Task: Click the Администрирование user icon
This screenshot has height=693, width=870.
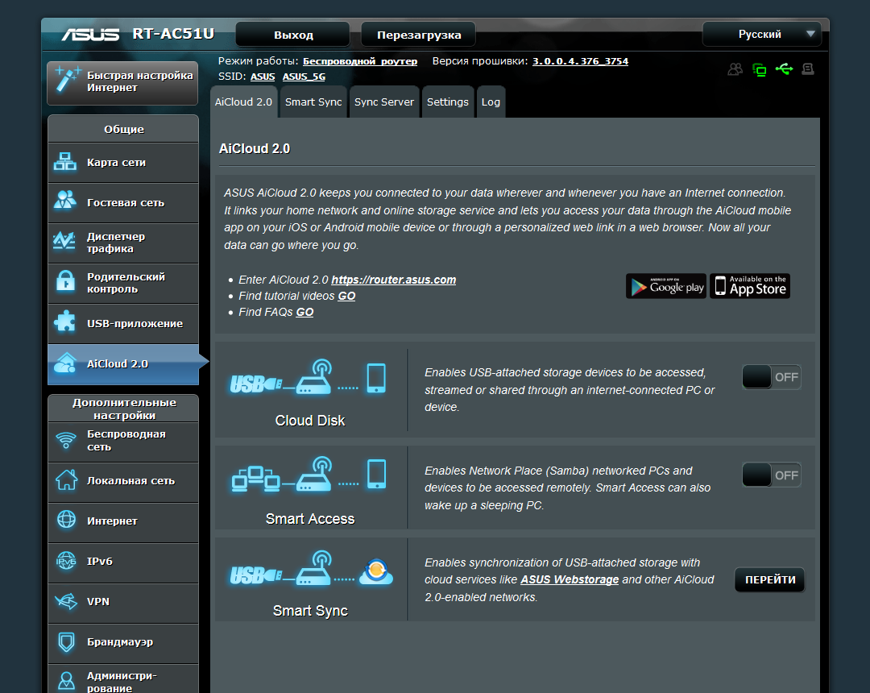Action: [x=67, y=680]
